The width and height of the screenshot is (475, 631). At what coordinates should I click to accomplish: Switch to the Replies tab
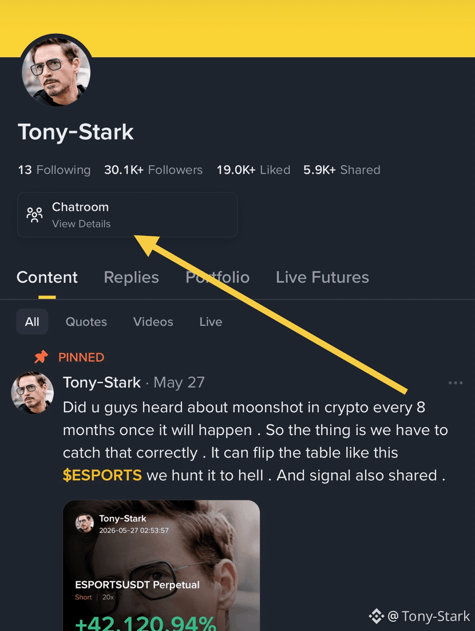click(131, 277)
